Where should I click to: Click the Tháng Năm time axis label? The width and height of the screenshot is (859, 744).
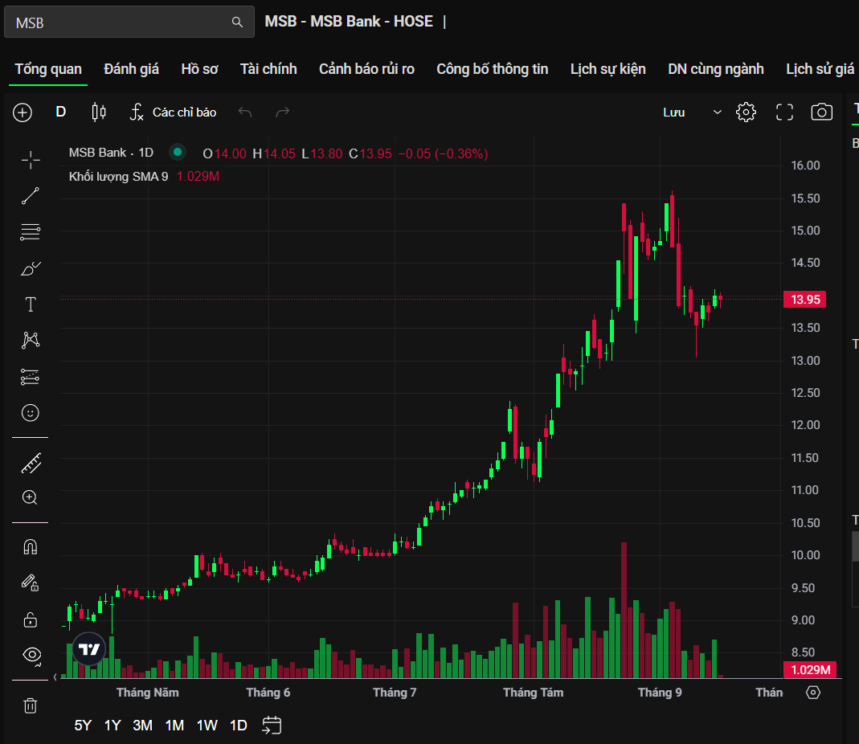147,693
